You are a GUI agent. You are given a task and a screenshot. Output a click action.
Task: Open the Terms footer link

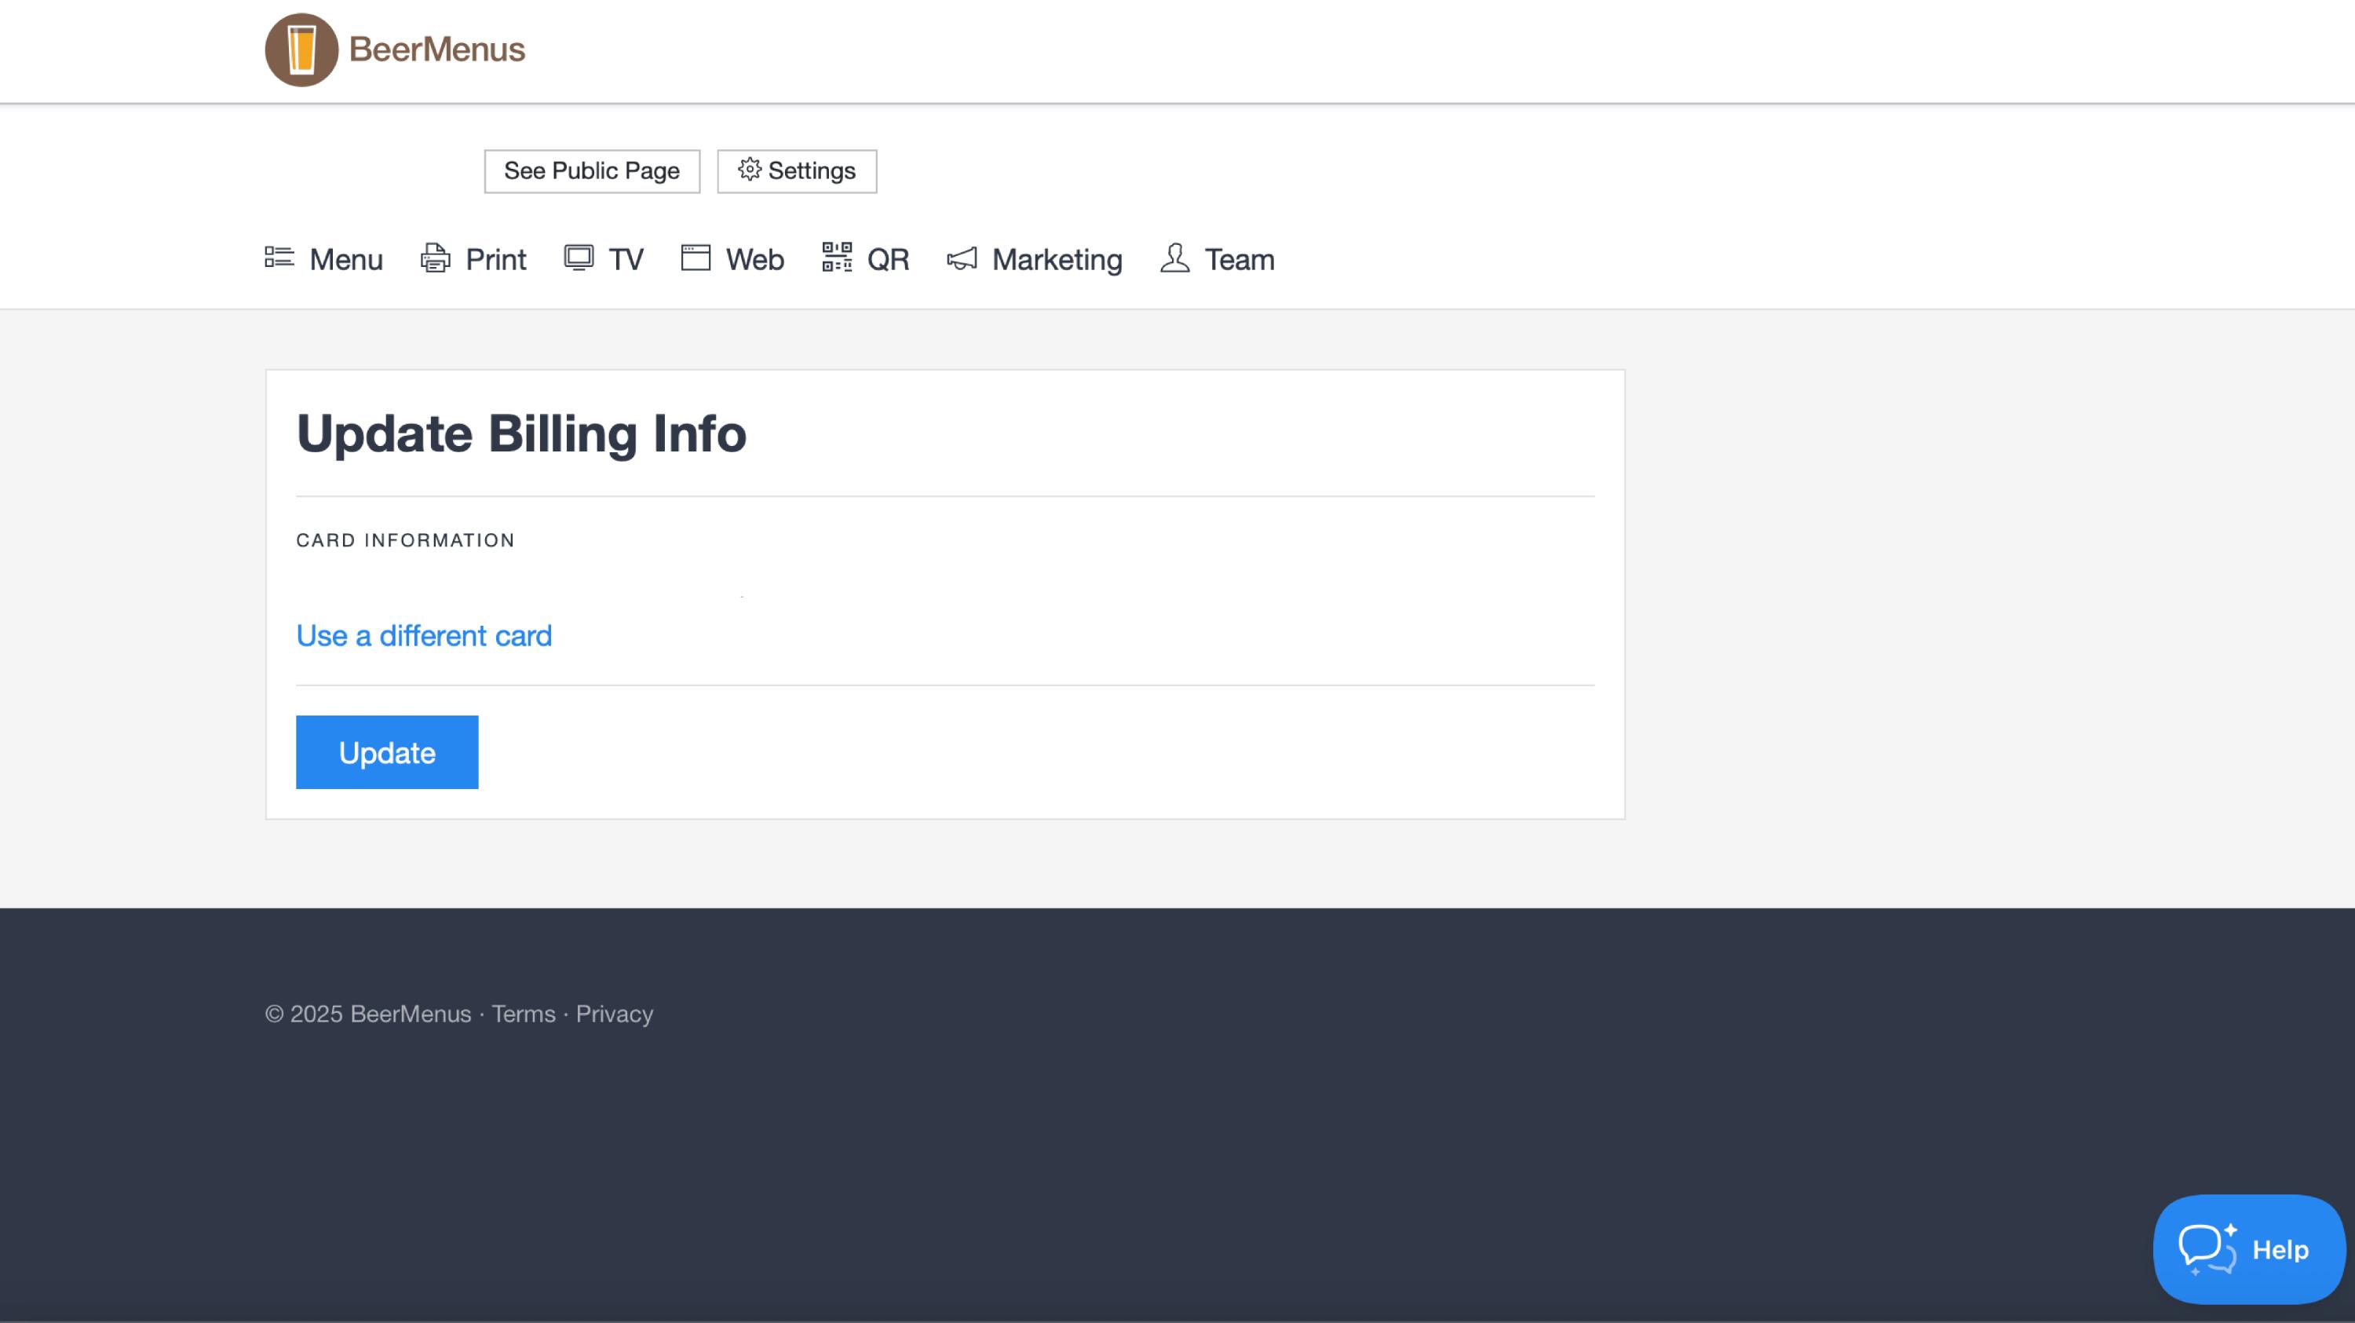[523, 1014]
